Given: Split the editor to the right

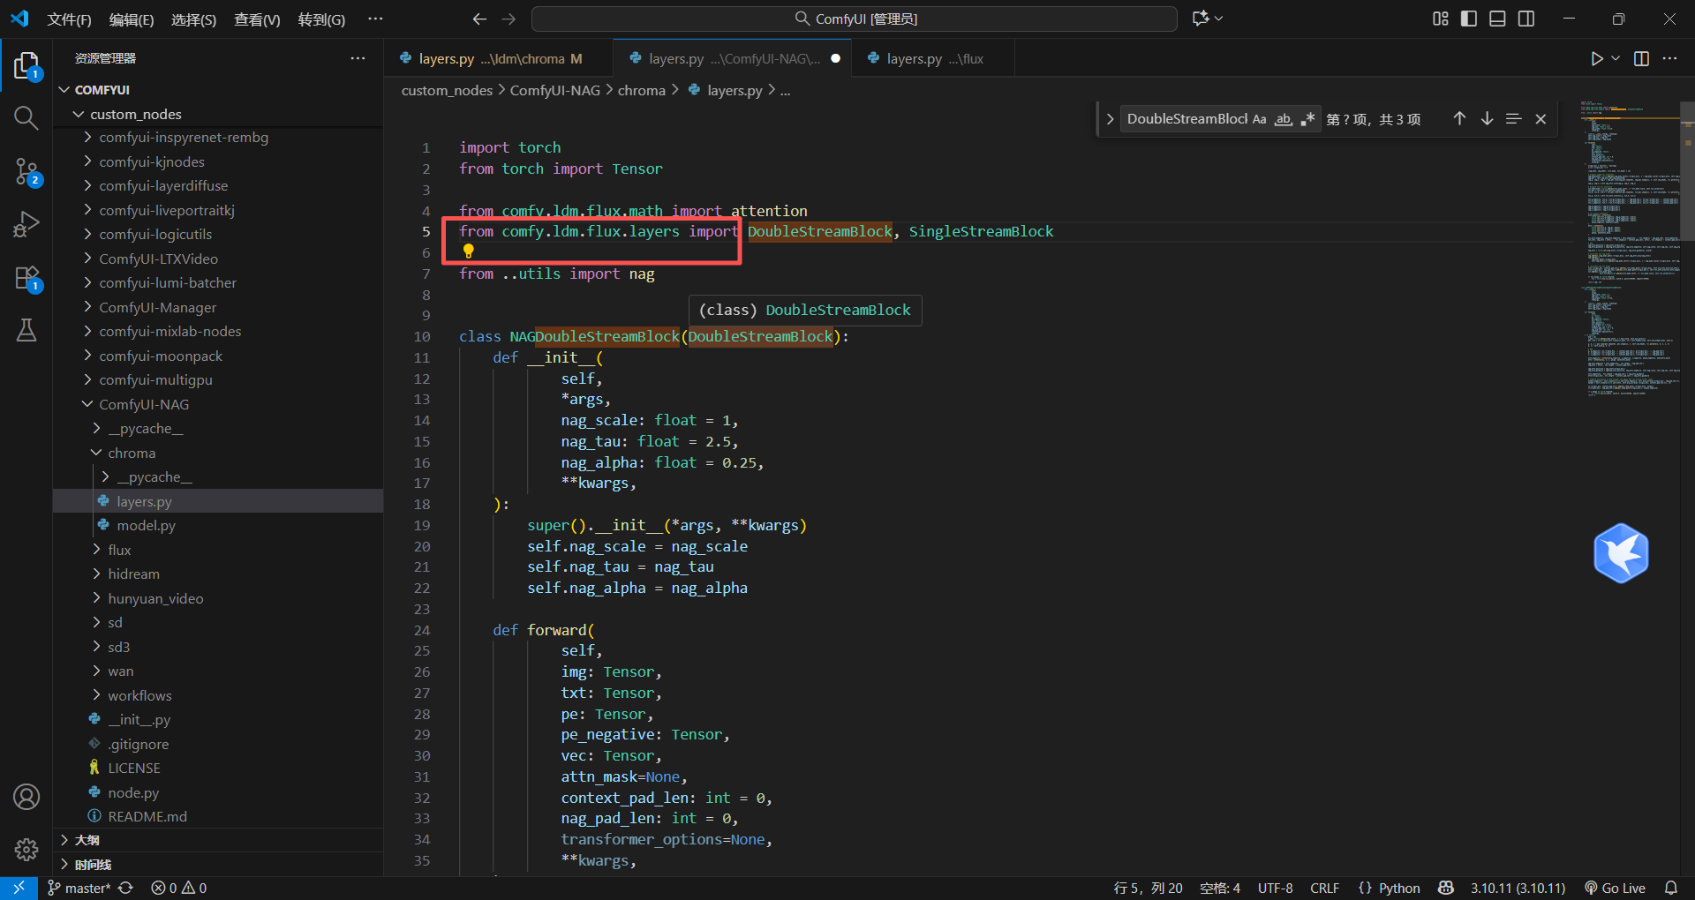Looking at the screenshot, I should 1641,58.
